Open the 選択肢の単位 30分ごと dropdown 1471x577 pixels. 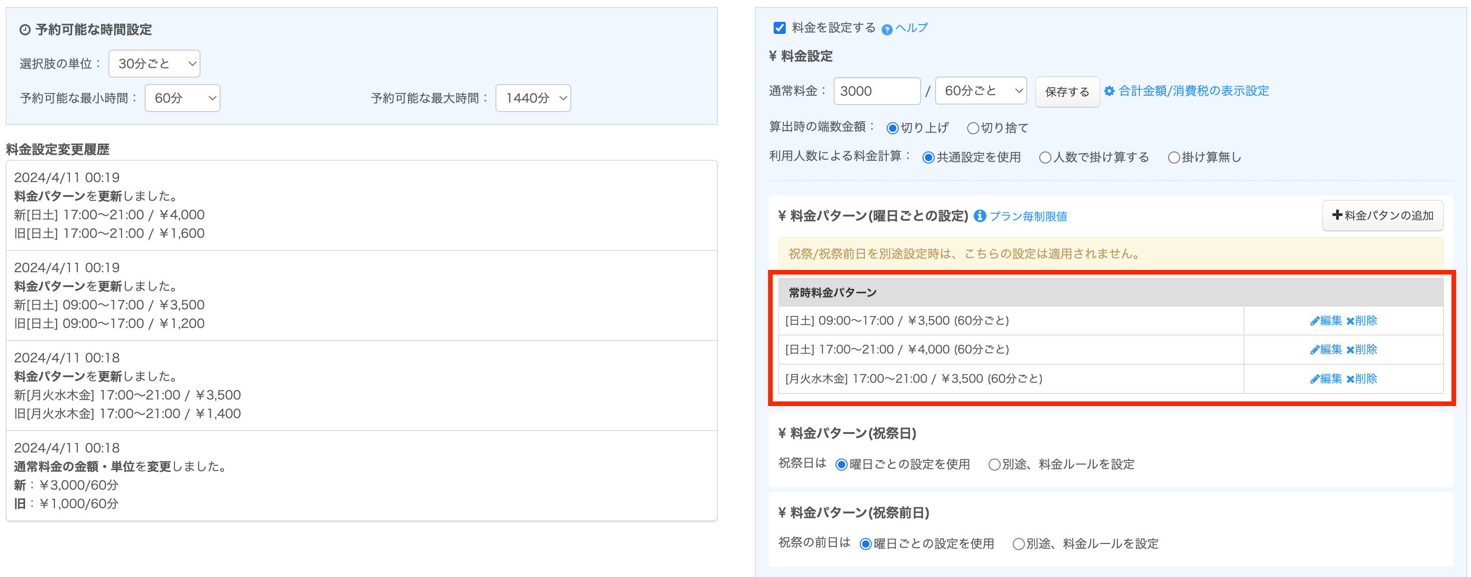[x=154, y=64]
